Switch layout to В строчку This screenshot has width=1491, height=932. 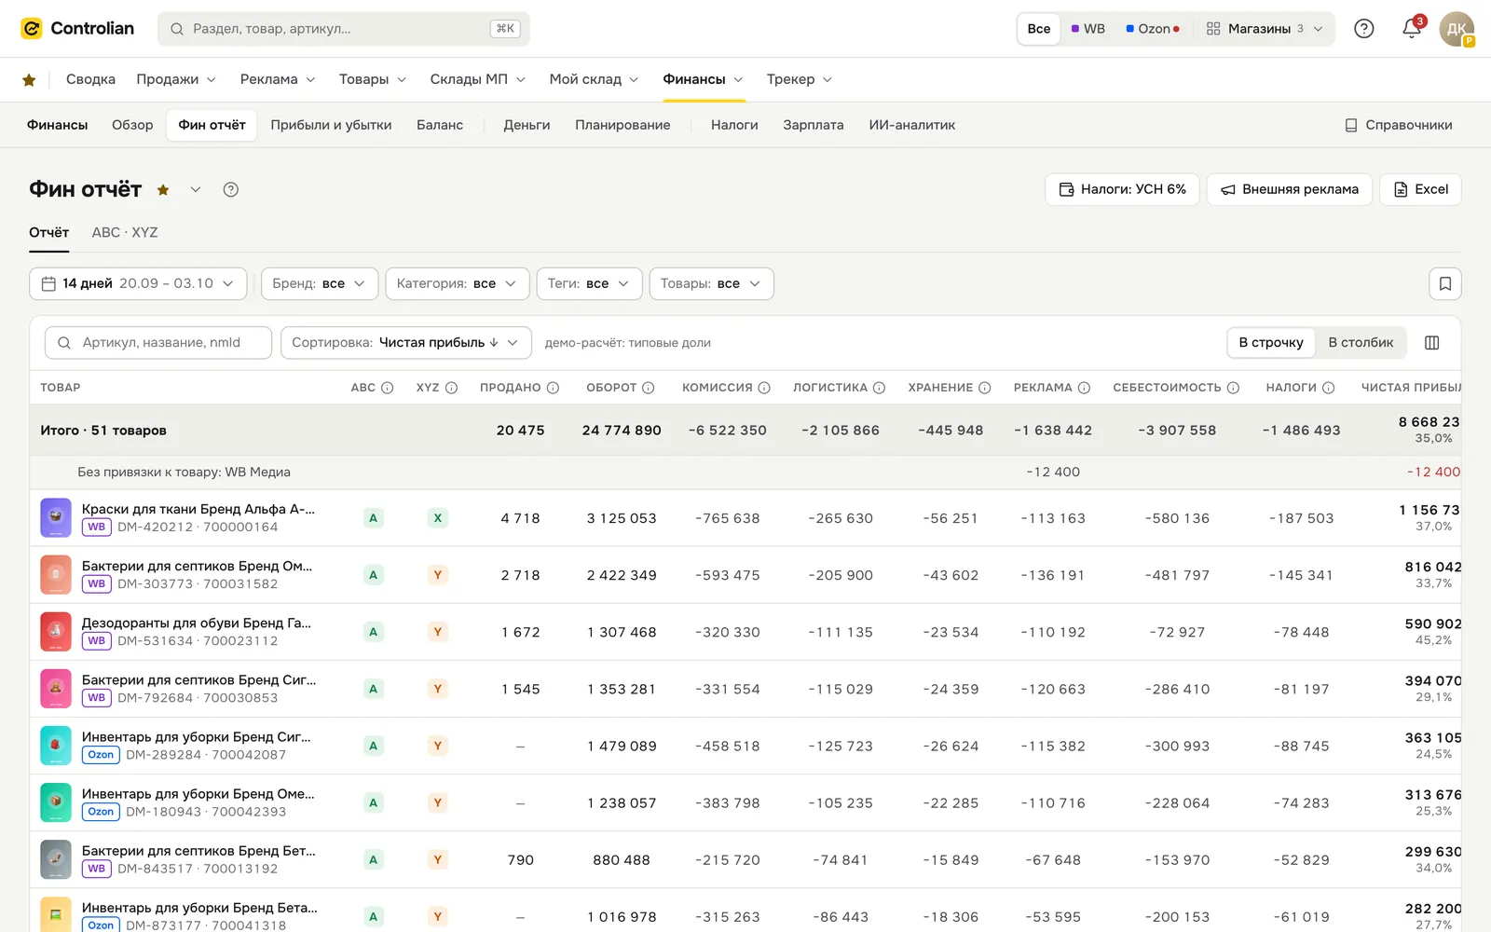coord(1271,343)
